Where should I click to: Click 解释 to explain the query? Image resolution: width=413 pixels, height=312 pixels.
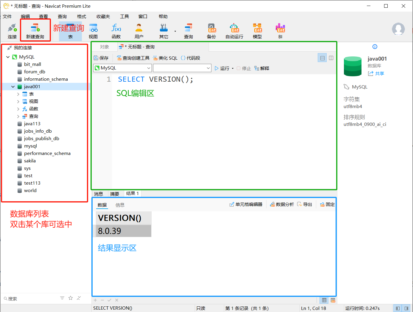(x=262, y=68)
